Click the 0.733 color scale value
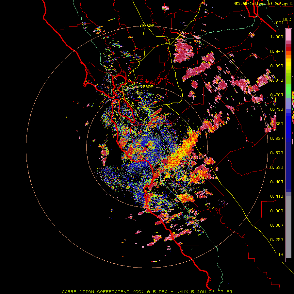This screenshot has height=294, width=294. point(277,109)
